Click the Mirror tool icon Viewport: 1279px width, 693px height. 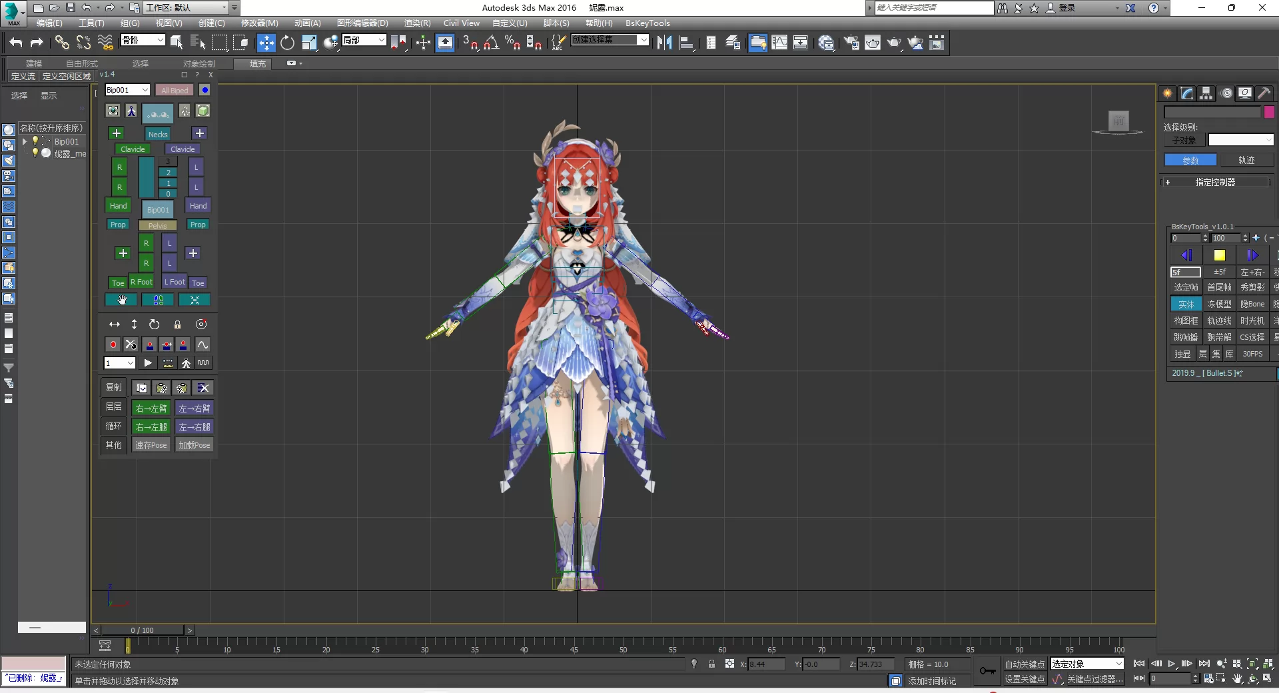(x=664, y=43)
